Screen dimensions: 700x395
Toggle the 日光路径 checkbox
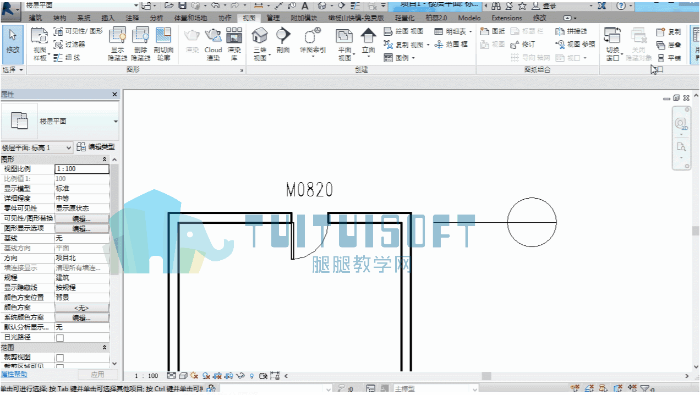tap(60, 338)
